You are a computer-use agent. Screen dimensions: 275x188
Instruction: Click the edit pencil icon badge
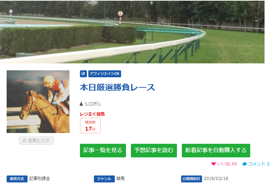83,73
